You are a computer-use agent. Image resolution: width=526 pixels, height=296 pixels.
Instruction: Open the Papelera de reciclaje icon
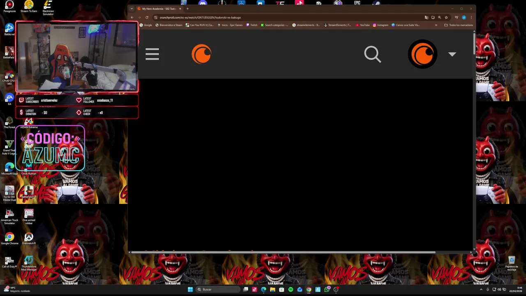pos(512,264)
